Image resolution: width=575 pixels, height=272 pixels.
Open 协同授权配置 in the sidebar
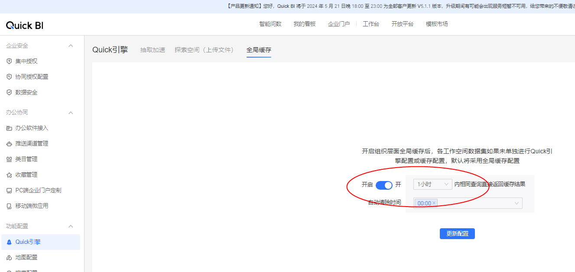32,77
